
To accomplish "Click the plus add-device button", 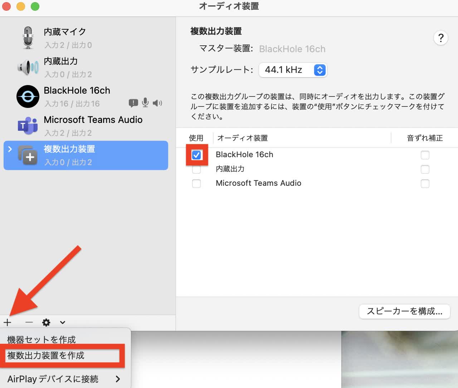I will click(8, 322).
